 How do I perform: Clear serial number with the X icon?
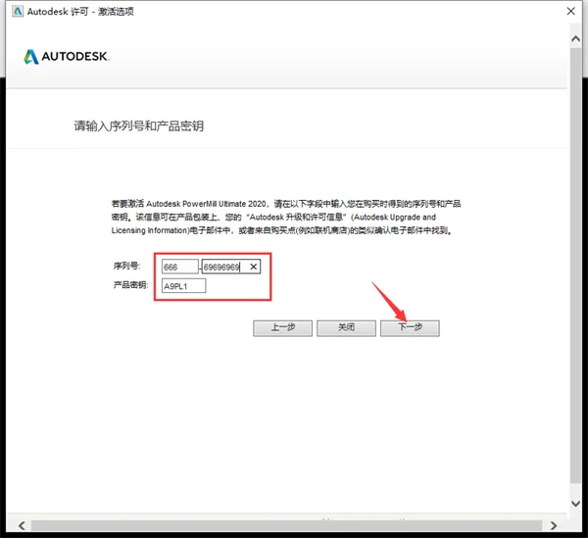click(x=254, y=267)
